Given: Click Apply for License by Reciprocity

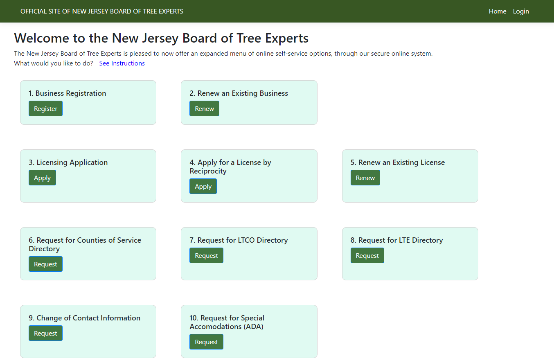Looking at the screenshot, I should click(203, 186).
